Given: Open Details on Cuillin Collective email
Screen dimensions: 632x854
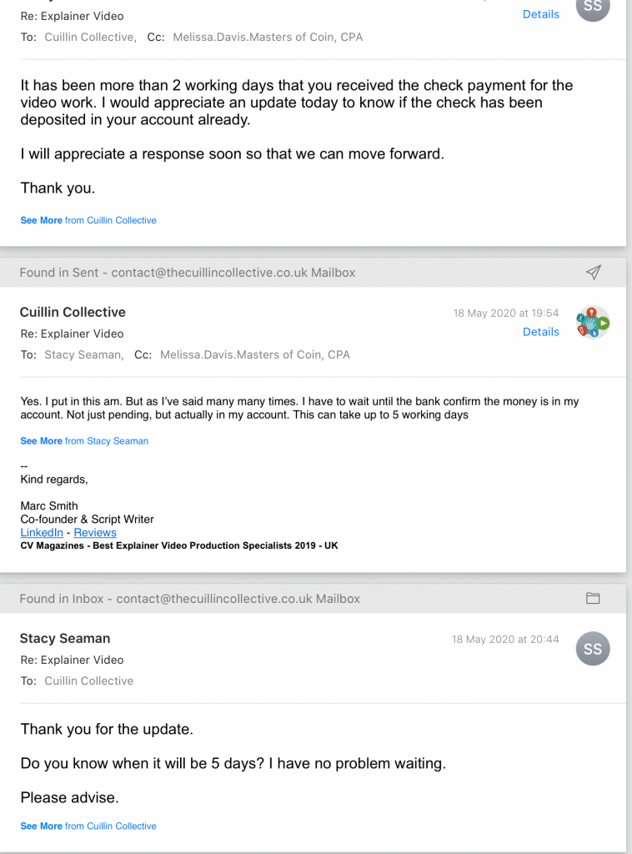Looking at the screenshot, I should coord(540,332).
